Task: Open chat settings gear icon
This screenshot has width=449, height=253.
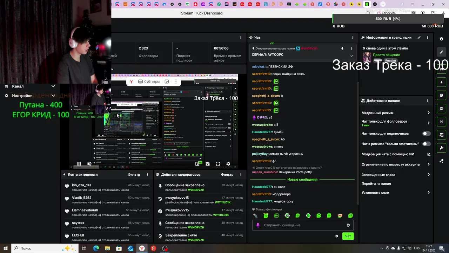Action: (x=337, y=236)
